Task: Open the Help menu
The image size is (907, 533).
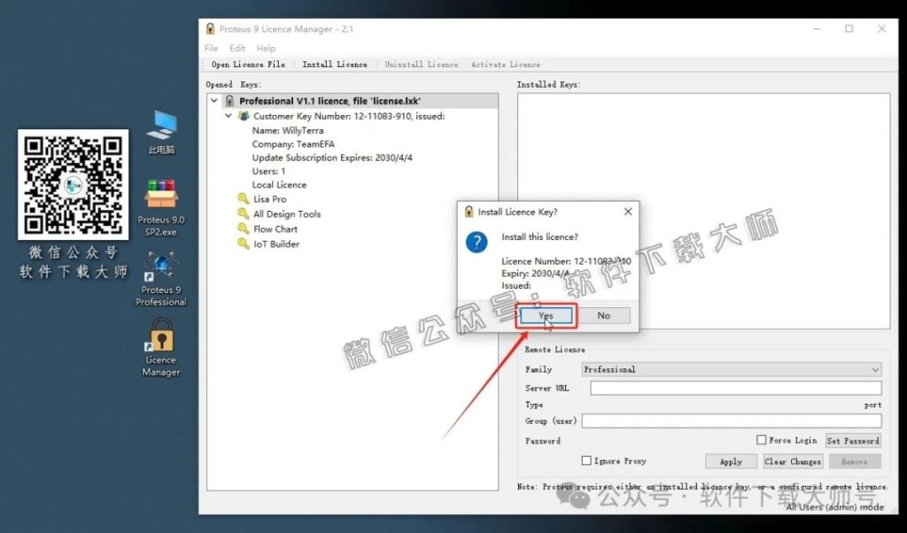Action: coord(266,49)
